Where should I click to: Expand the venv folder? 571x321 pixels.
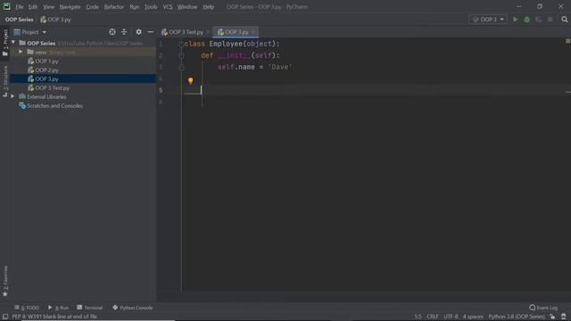21,52
